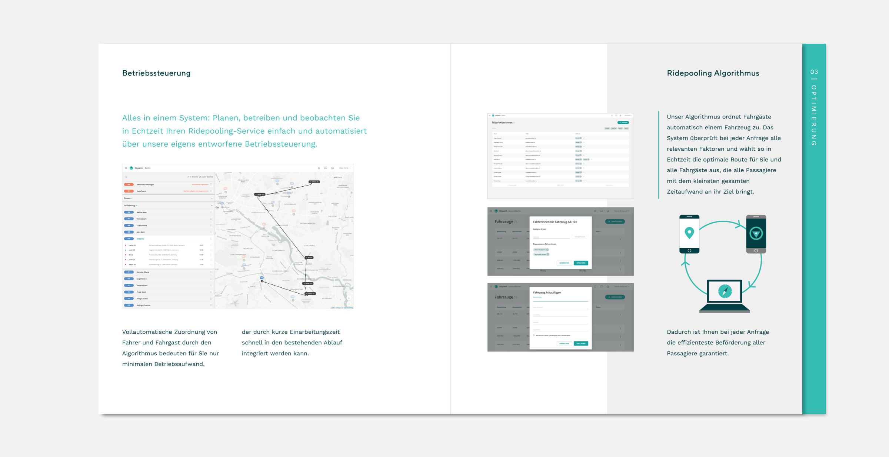Remove Martin chip from assigned drivers
The image size is (889, 457).
547,250
